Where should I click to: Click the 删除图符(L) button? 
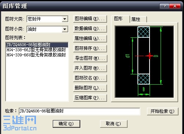(x=90, y=88)
